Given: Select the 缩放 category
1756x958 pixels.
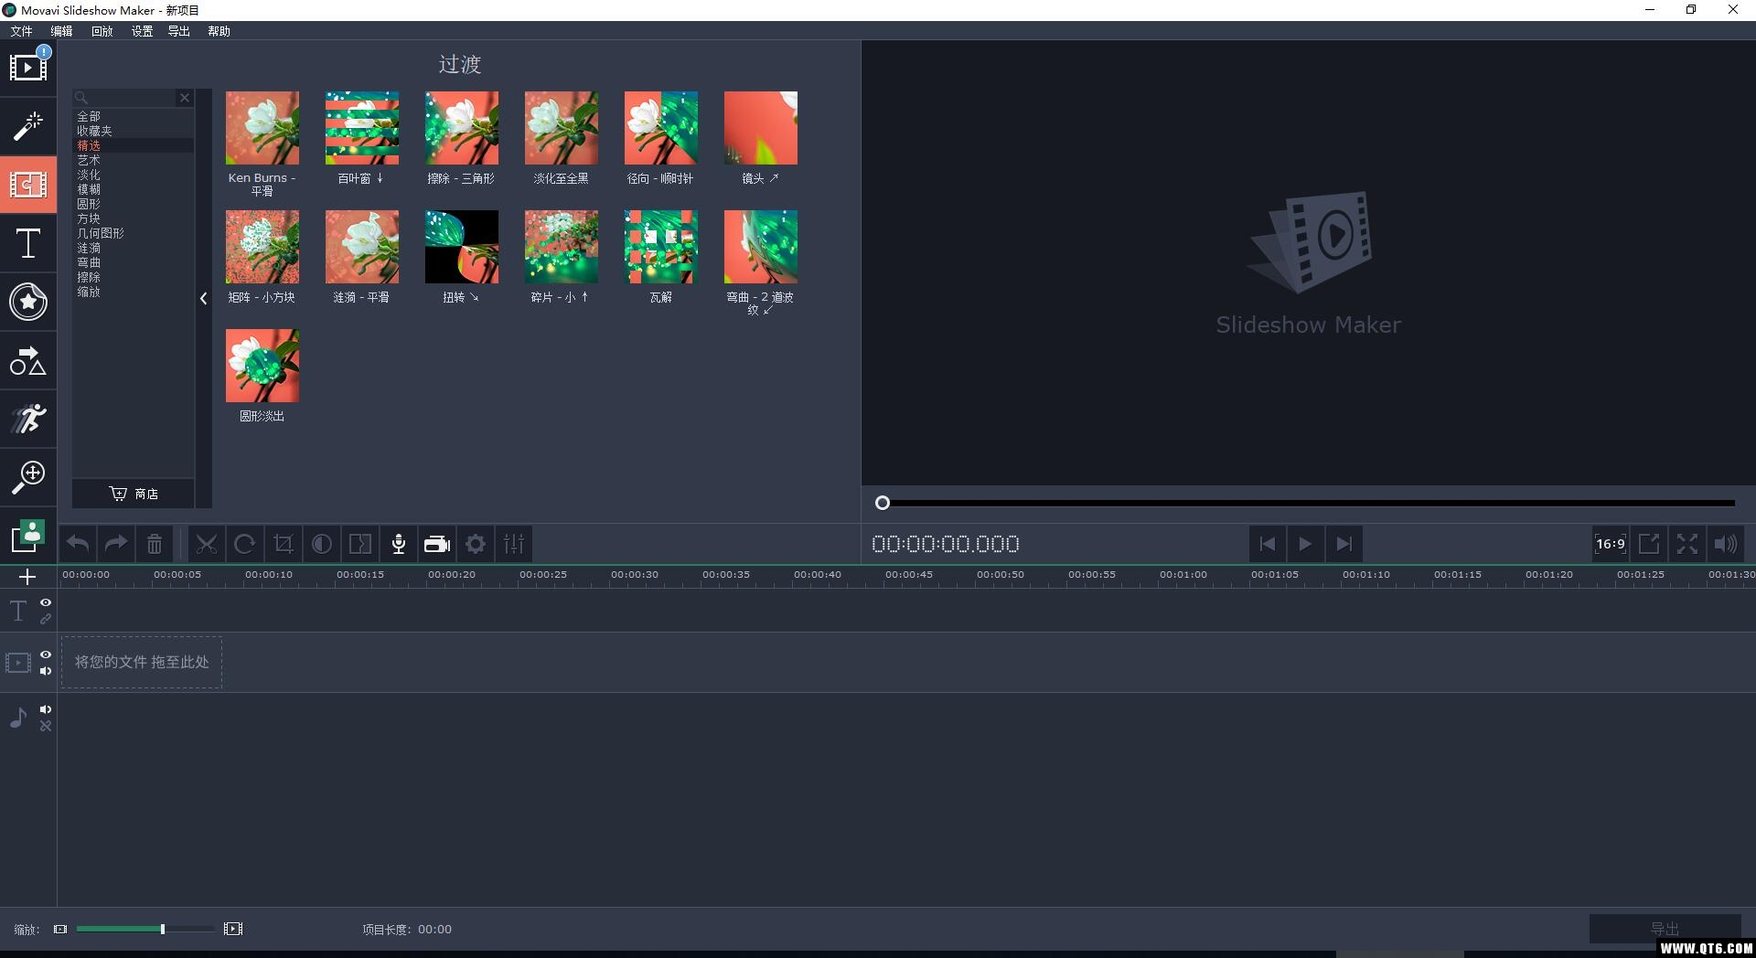Looking at the screenshot, I should [89, 293].
